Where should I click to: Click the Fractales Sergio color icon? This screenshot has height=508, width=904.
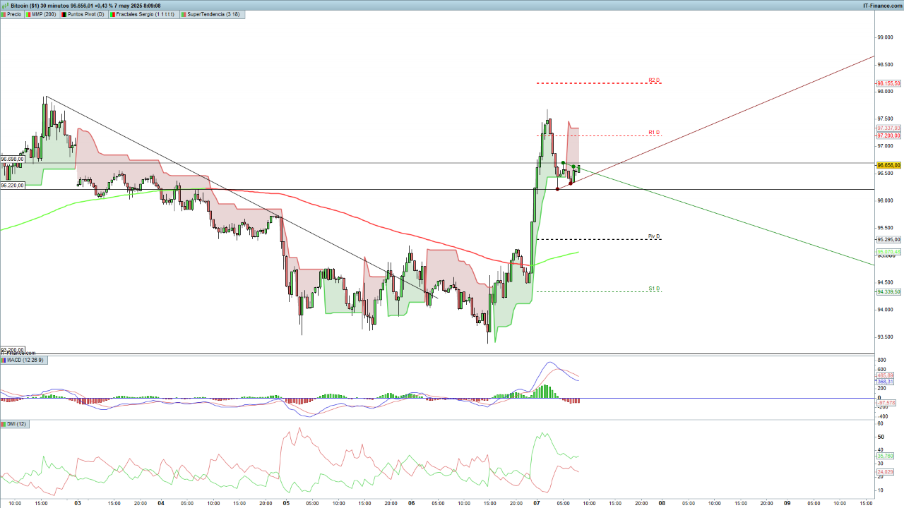[x=113, y=14]
